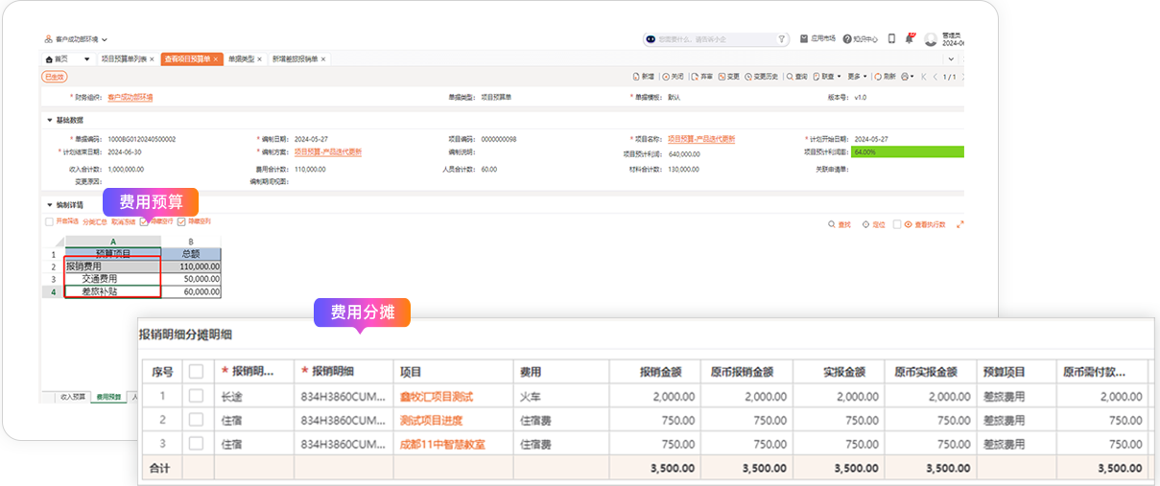
Task: Click the 新增 (new) toolbar icon
Action: click(x=637, y=77)
